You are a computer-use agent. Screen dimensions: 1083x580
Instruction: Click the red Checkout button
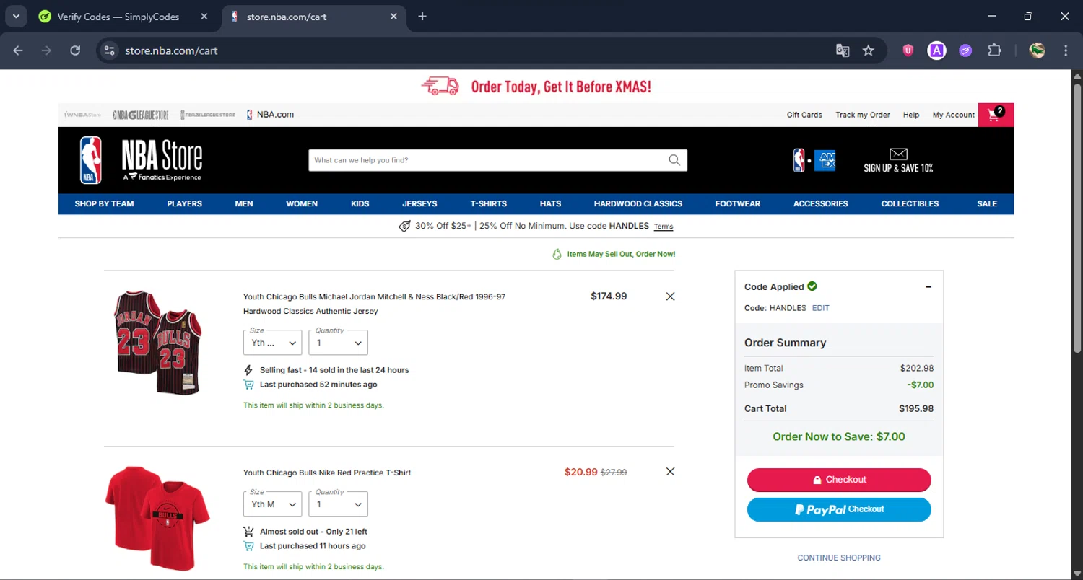coord(839,480)
